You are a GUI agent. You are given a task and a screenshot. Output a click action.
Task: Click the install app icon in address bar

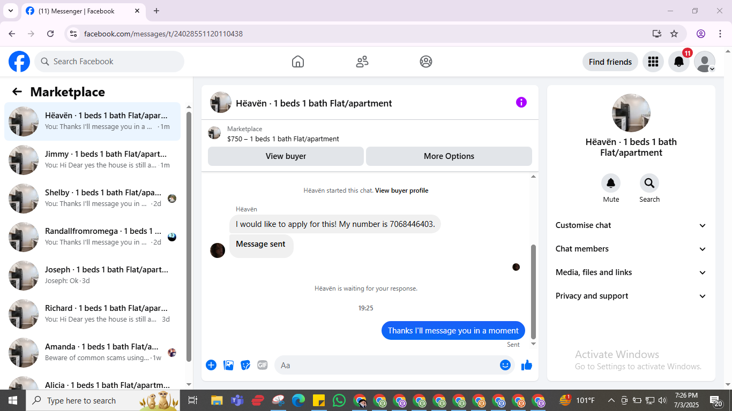[x=657, y=34]
